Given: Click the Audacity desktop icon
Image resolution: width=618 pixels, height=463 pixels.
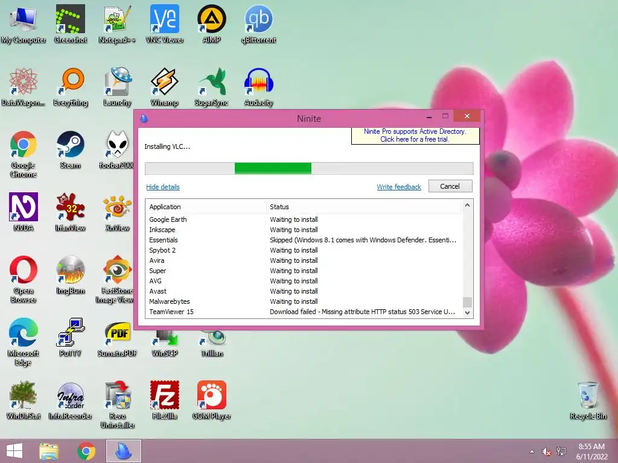Looking at the screenshot, I should coord(258,87).
